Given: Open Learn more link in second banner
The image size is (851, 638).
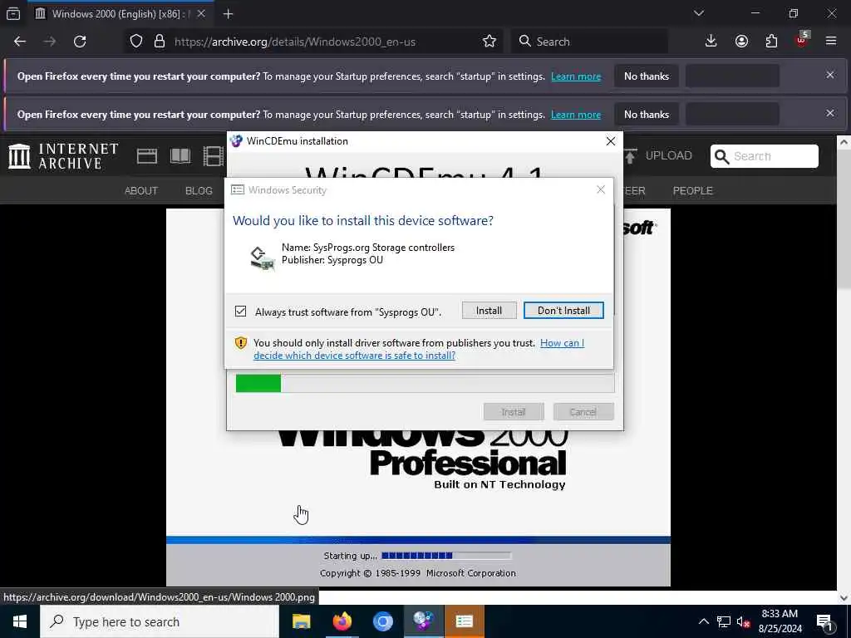Looking at the screenshot, I should [576, 115].
